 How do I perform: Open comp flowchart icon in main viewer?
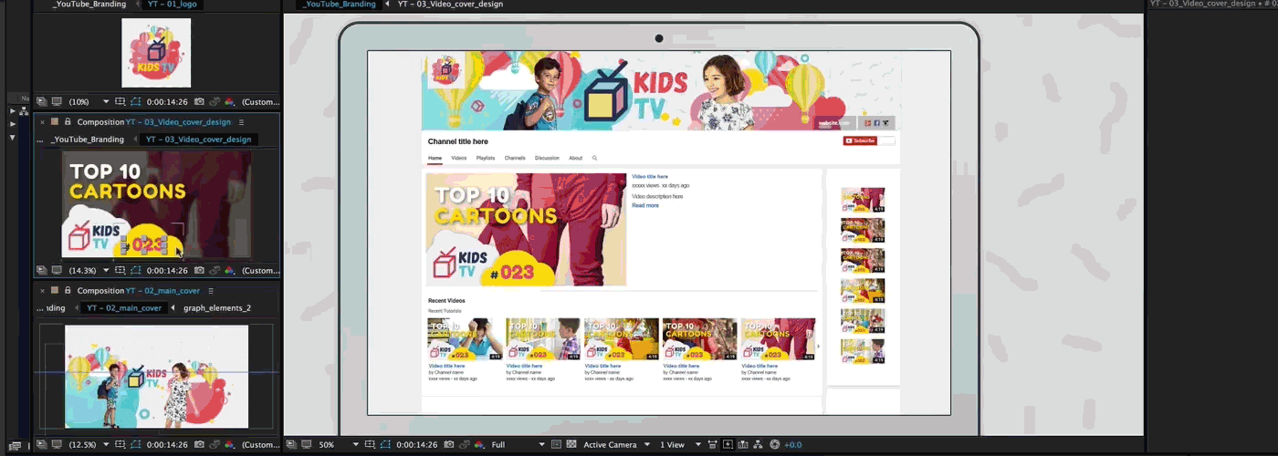758,444
